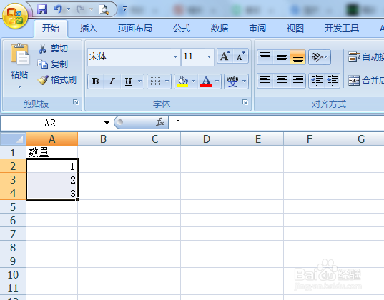Copy selection with 复制
384x300 pixels.
click(x=52, y=64)
